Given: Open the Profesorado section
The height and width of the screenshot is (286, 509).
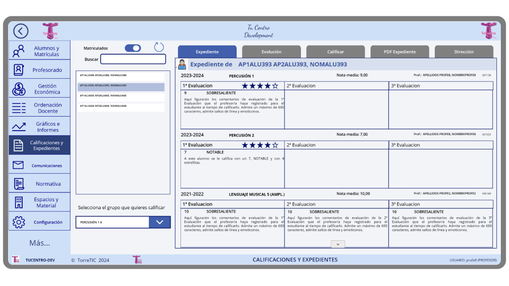Looking at the screenshot, I should click(40, 70).
